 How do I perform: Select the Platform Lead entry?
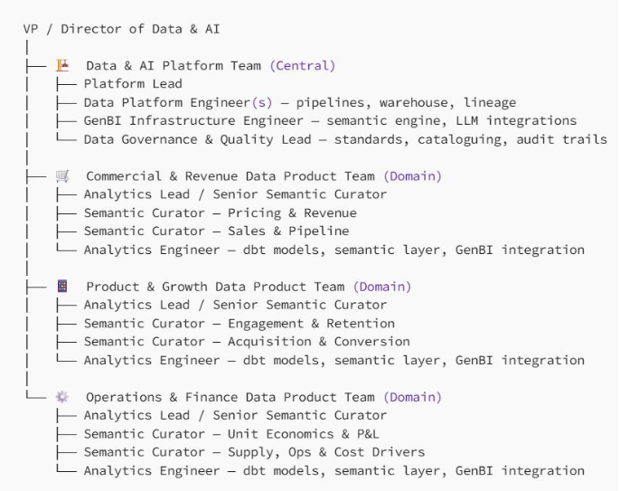tap(133, 84)
